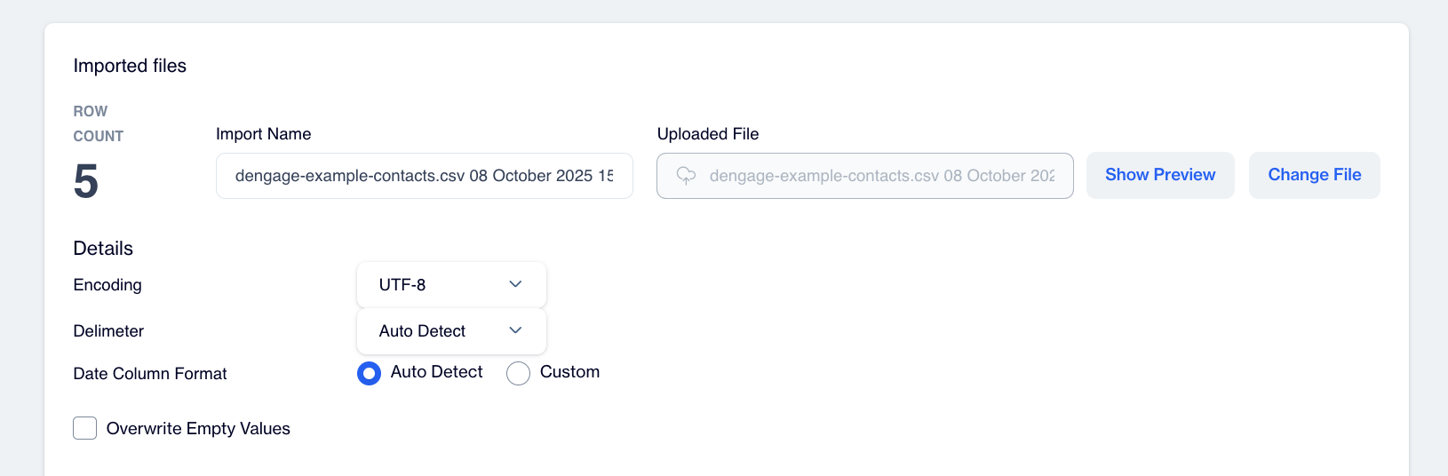
Task: Click the cloud upload icon in Uploaded File
Action: (686, 176)
